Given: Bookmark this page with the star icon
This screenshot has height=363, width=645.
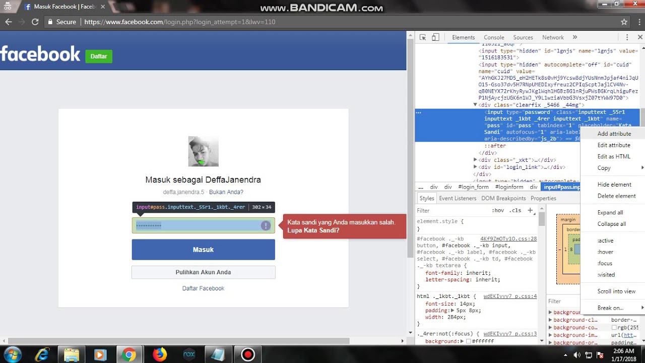Looking at the screenshot, I should click(x=624, y=22).
